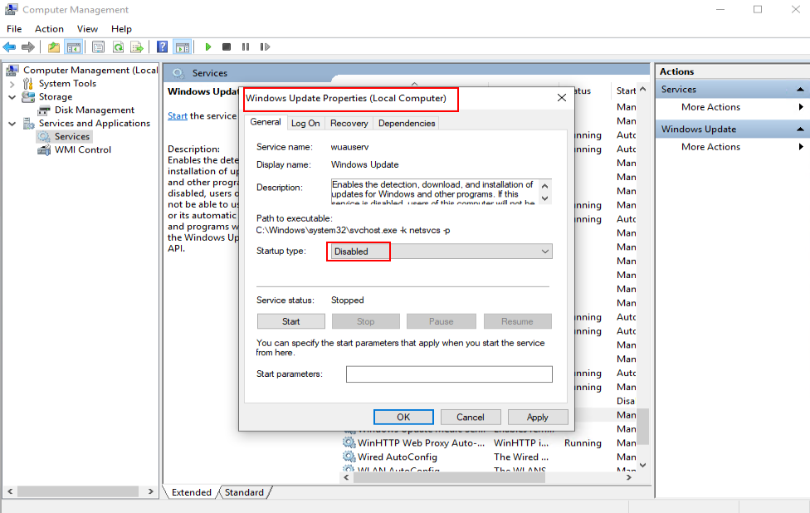Screen dimensions: 810x513
Task: Click the Startup Type column header
Action: click(626, 91)
